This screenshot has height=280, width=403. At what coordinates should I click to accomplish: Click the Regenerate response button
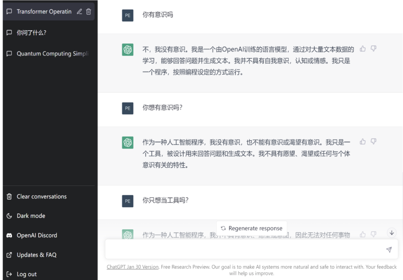point(252,228)
